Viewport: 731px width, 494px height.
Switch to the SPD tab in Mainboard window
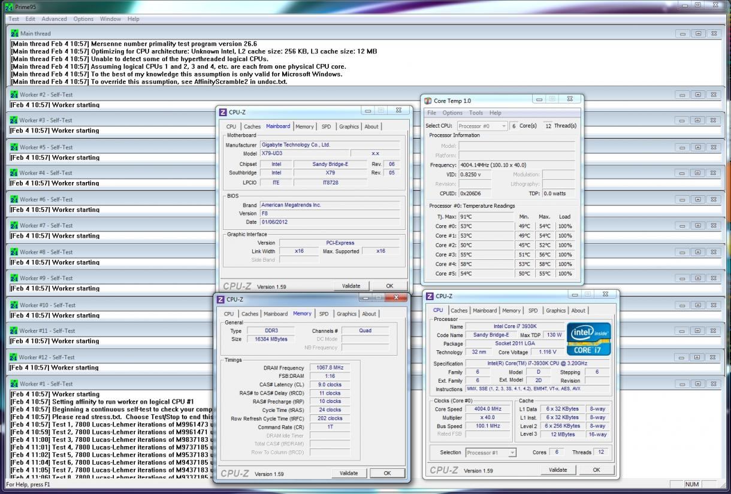326,126
